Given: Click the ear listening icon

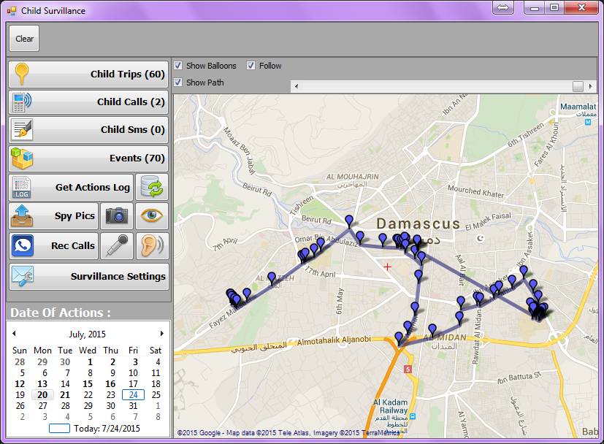Looking at the screenshot, I should click(x=152, y=246).
